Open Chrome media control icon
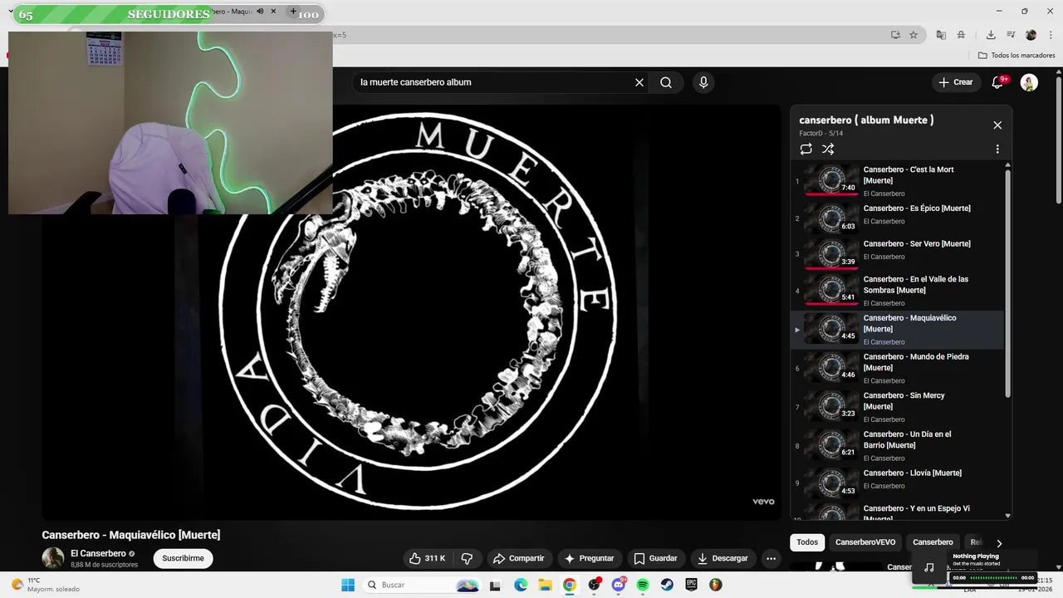The width and height of the screenshot is (1063, 598). pyautogui.click(x=1011, y=35)
